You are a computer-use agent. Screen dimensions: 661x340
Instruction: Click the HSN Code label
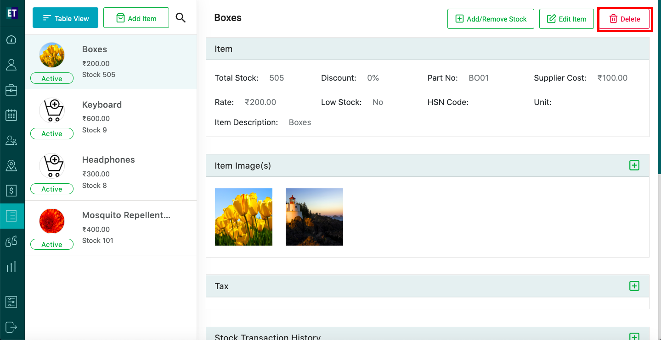[x=448, y=102]
